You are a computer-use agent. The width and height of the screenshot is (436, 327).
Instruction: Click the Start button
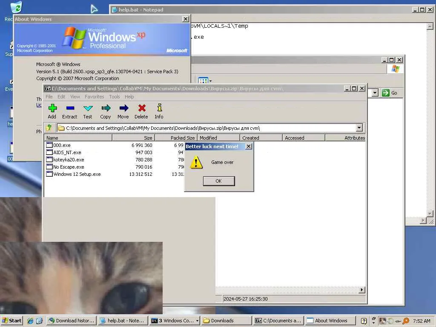click(x=11, y=321)
